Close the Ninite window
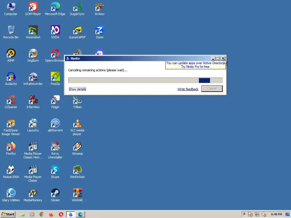 (x=223, y=58)
